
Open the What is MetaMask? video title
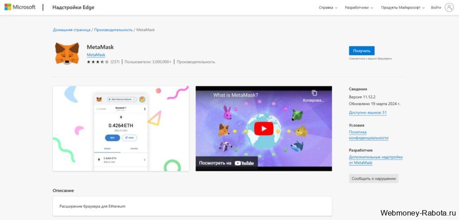coord(235,95)
